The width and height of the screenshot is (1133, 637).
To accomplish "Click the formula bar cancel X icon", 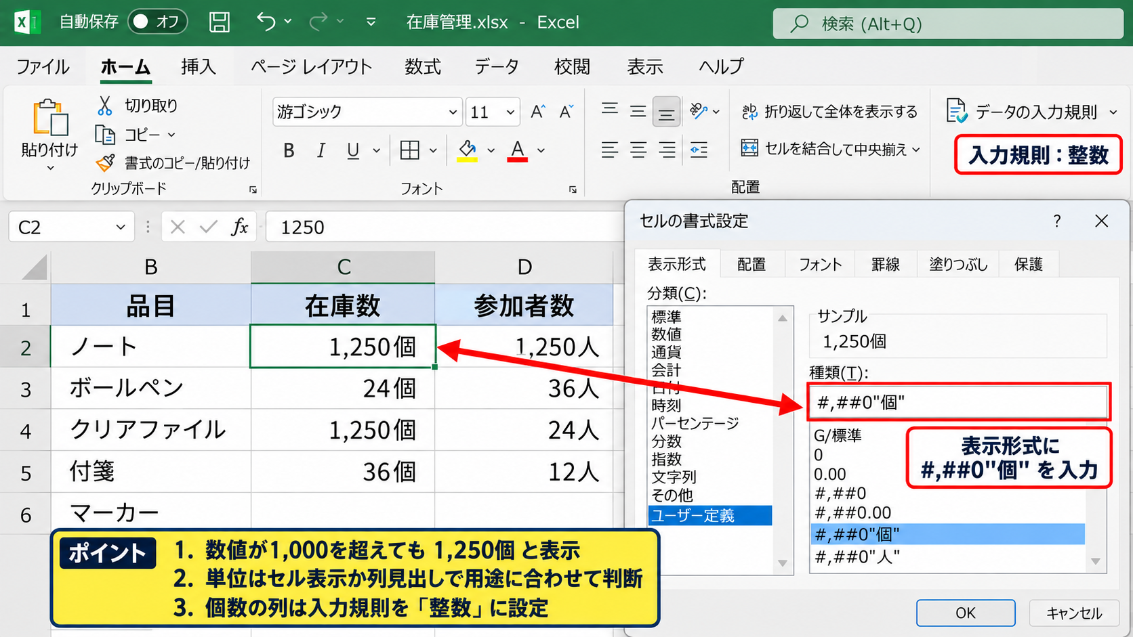I will pyautogui.click(x=178, y=227).
